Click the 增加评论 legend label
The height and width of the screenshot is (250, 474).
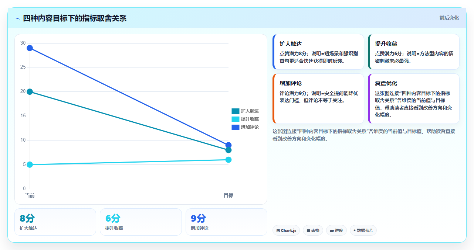(x=250, y=127)
